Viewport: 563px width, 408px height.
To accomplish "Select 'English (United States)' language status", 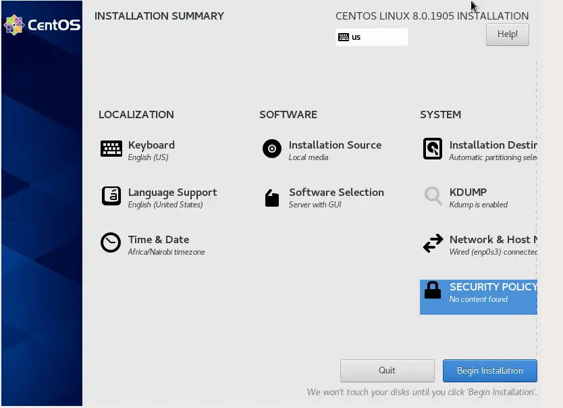I will pyautogui.click(x=165, y=205).
